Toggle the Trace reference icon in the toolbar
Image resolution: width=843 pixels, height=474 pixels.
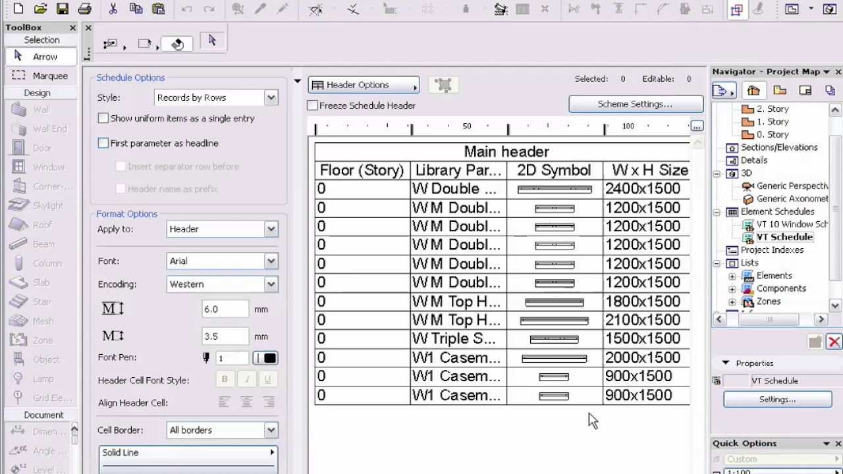[736, 9]
